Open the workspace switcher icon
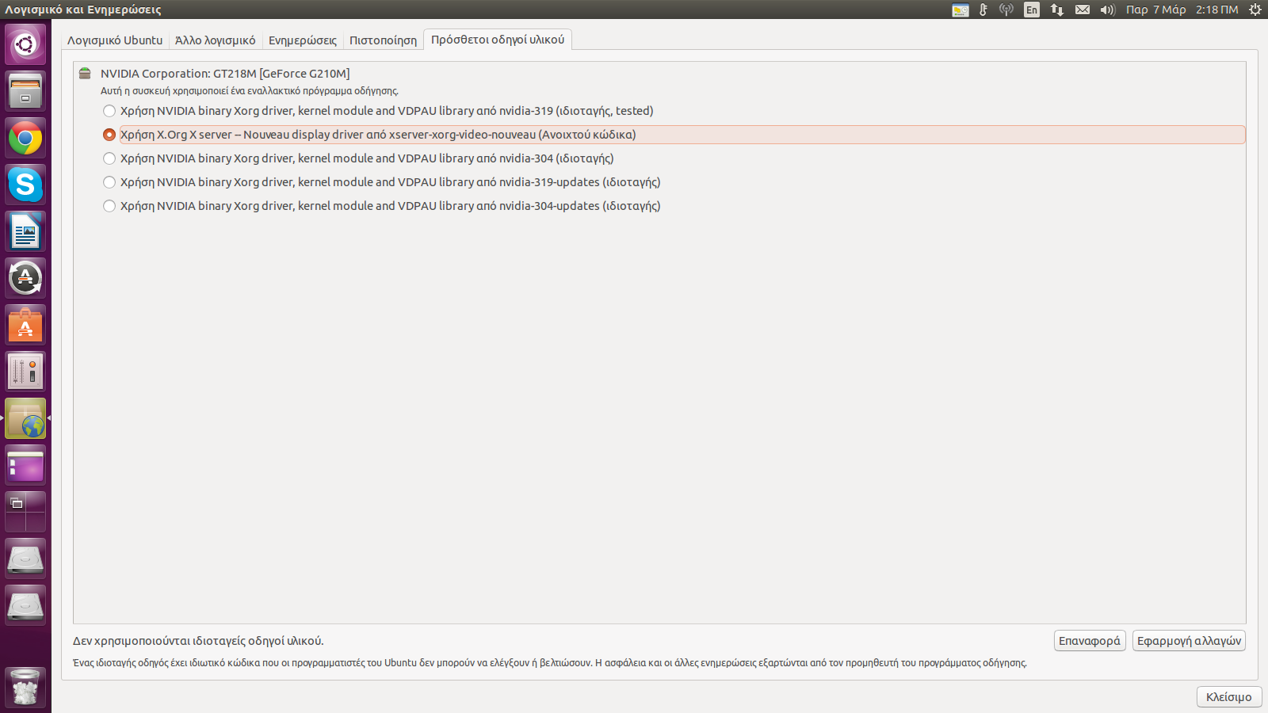1268x713 pixels. (x=25, y=512)
